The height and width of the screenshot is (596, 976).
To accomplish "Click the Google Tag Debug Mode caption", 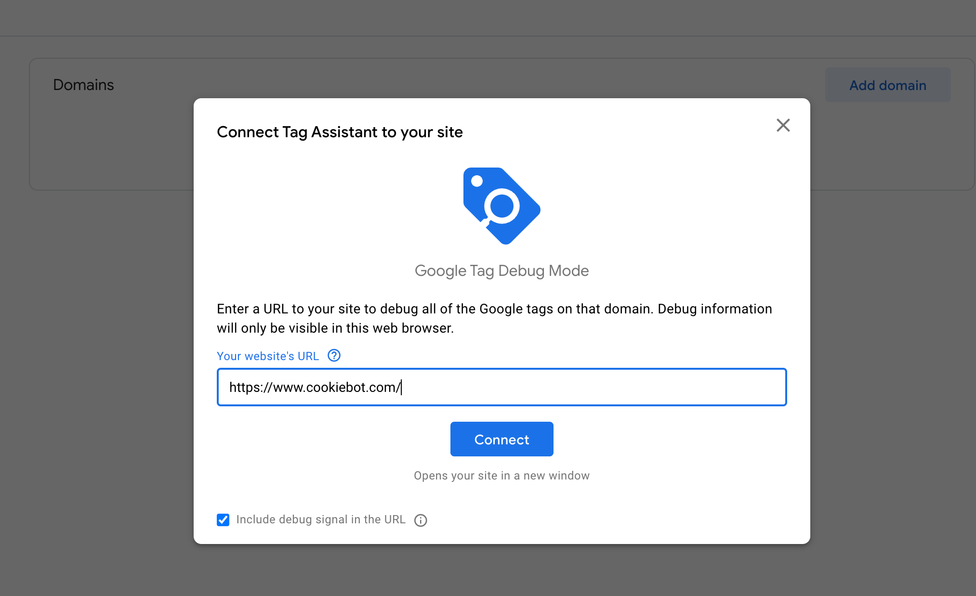I will (x=501, y=271).
